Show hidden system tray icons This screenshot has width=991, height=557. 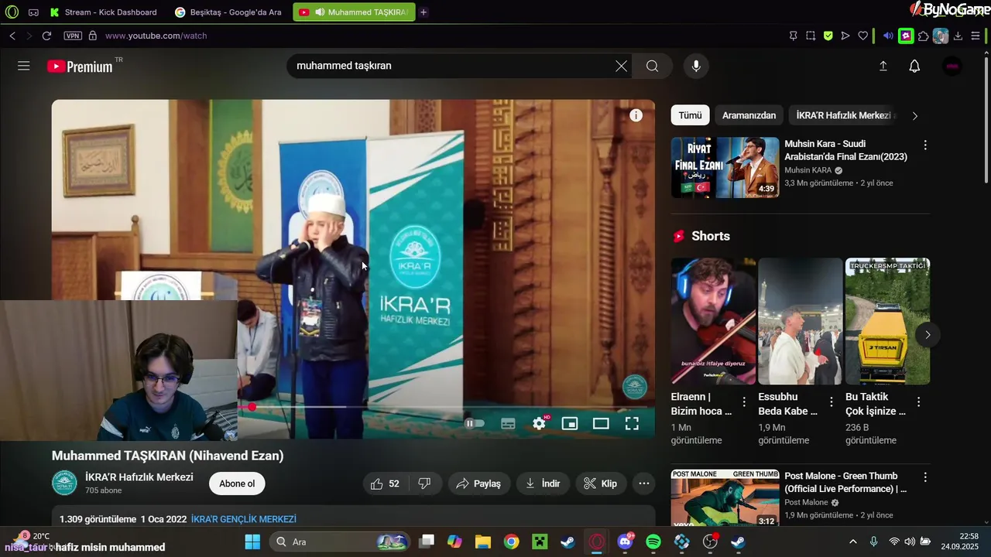(853, 542)
